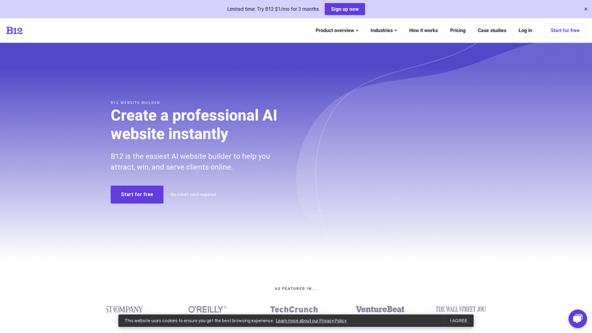Click the 'B12 is the easiest AI website builder' paragraph
The image size is (592, 333).
coord(191,162)
